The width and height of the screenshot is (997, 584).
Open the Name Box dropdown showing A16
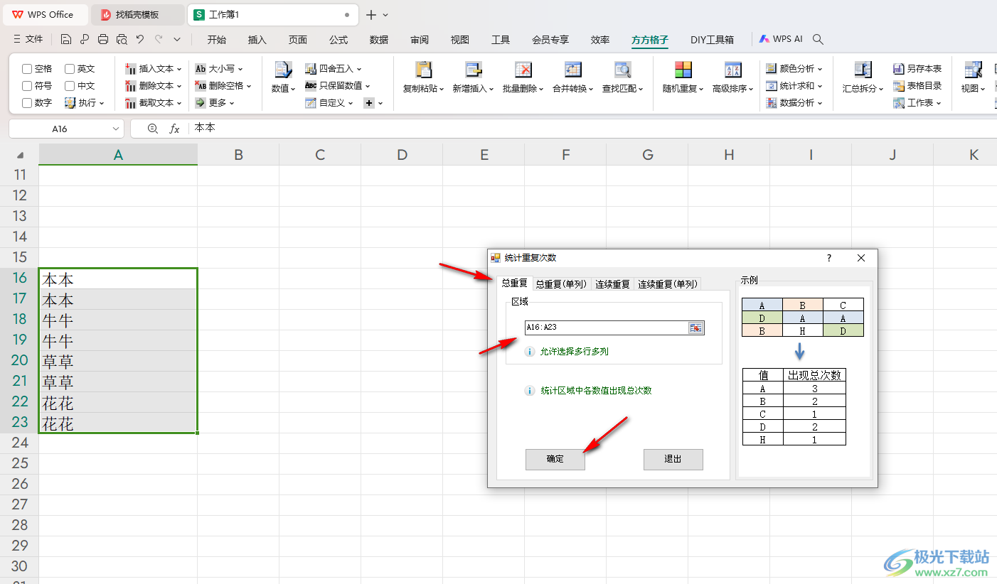tap(117, 129)
